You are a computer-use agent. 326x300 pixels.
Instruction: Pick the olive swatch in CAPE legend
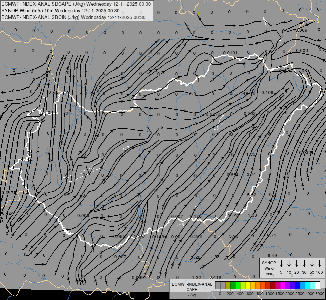(x=228, y=285)
